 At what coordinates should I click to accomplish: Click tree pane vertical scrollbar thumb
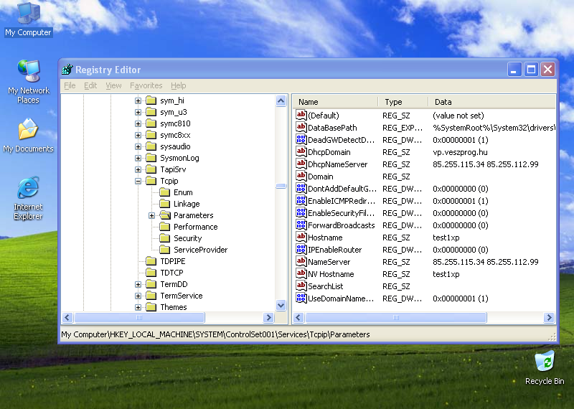pos(281,186)
